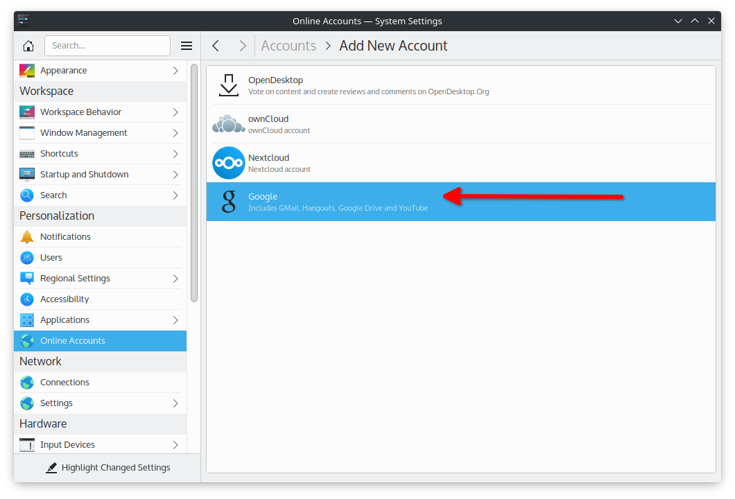Open the hamburger menu beside the search box
The image size is (735, 499).
tap(187, 46)
